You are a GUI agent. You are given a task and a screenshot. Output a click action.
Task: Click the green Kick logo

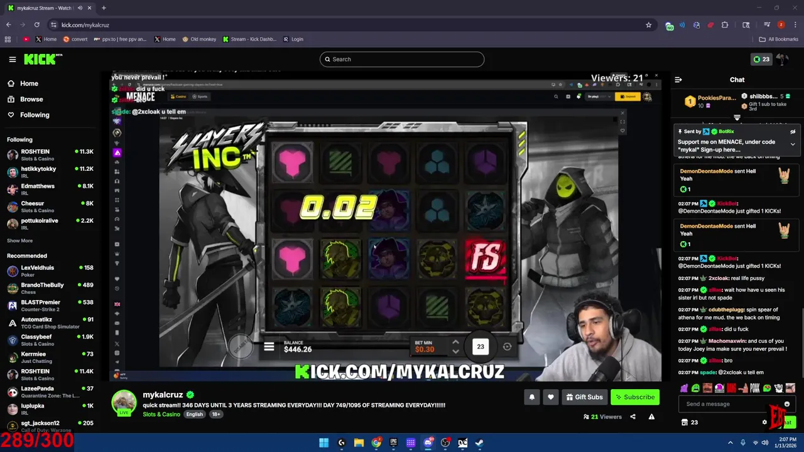(43, 59)
